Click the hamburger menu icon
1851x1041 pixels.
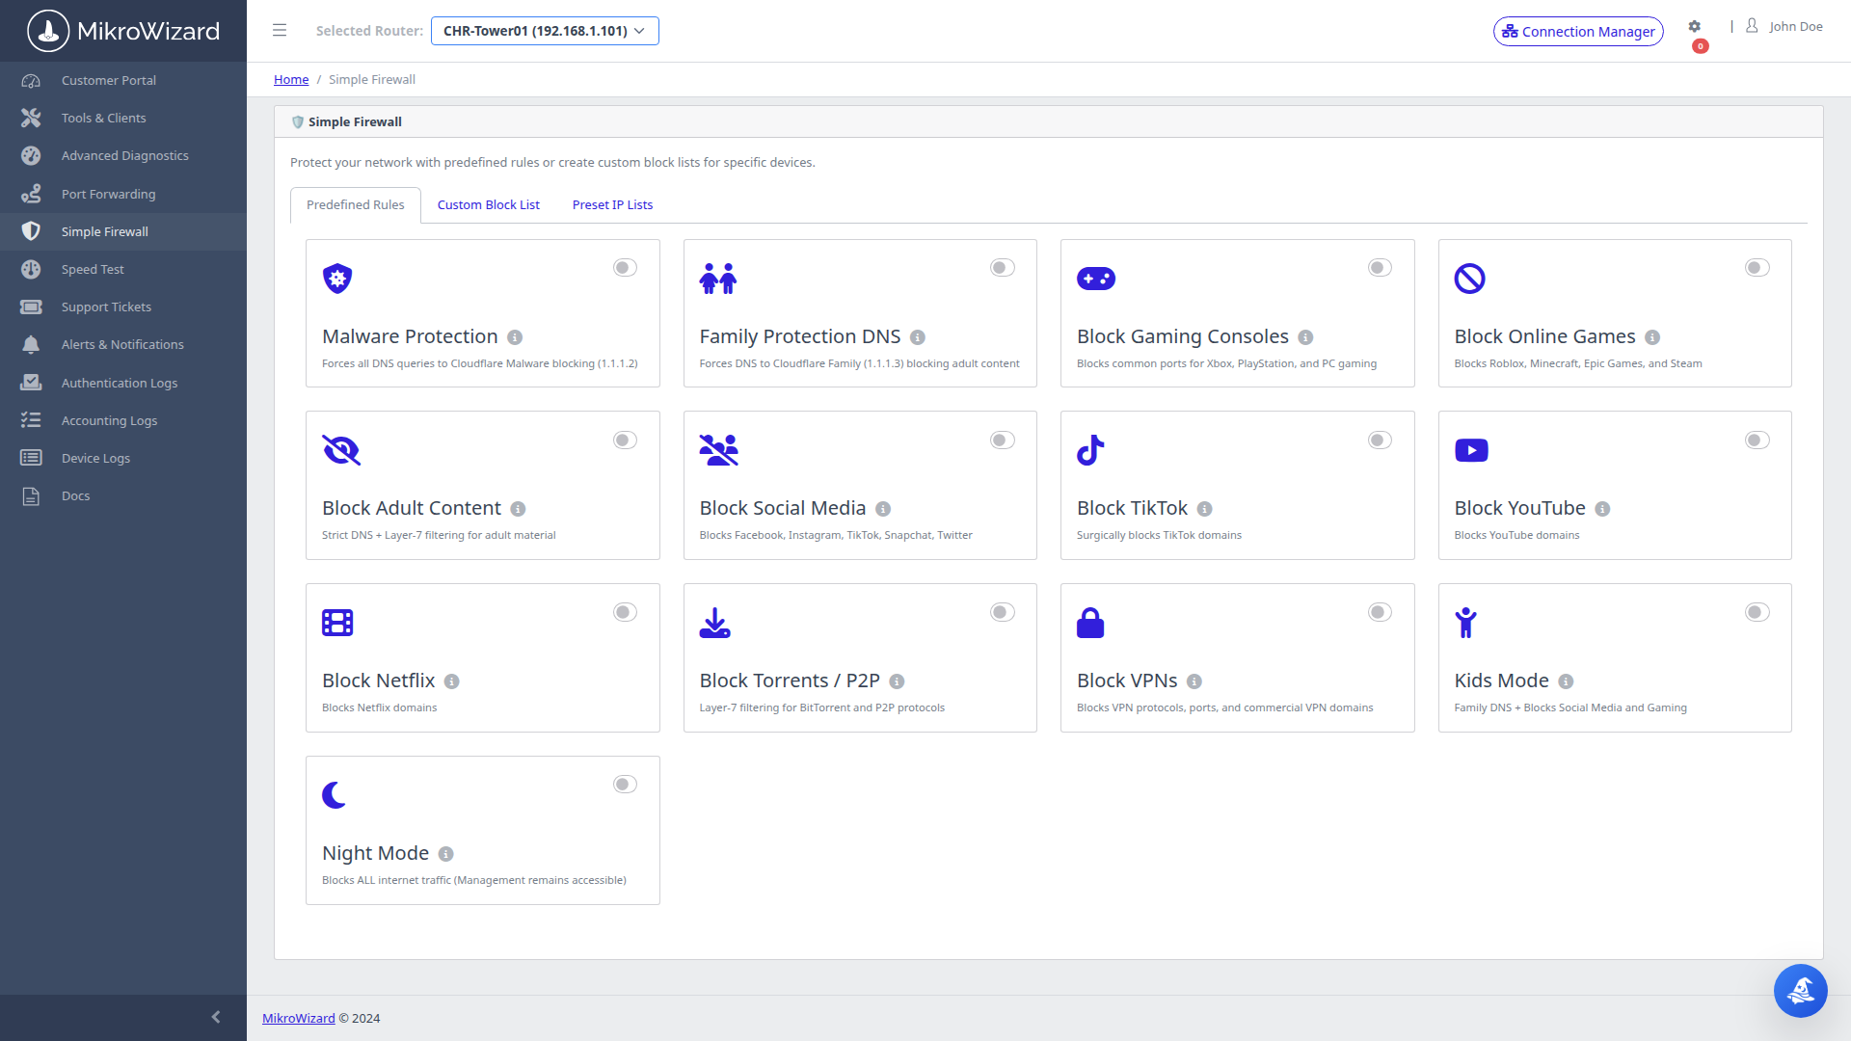pyautogui.click(x=280, y=31)
